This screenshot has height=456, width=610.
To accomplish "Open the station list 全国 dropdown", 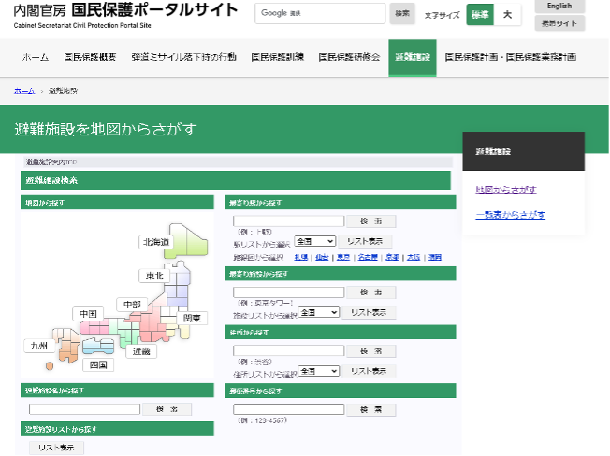I will (314, 241).
